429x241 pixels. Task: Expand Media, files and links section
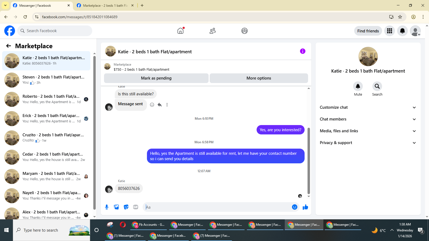click(x=368, y=131)
